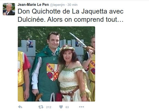Screen dimensions: 149x112
Task: View the 212 retweets count
Action: (49, 107)
